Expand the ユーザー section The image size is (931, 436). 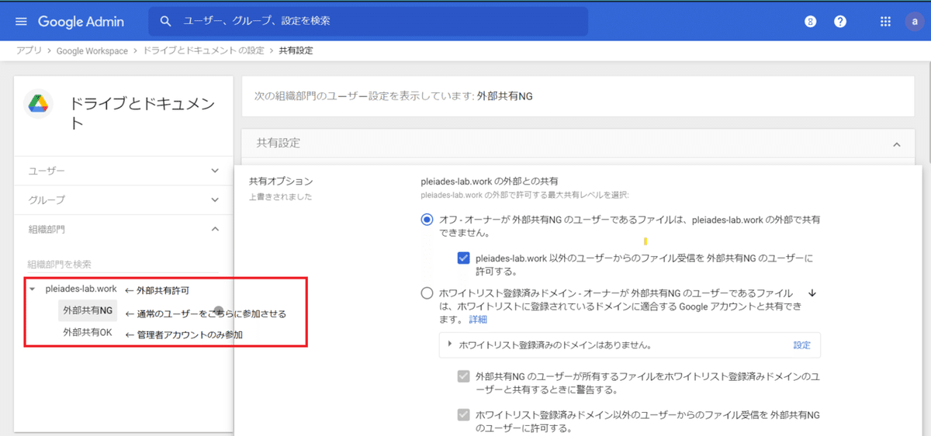(x=123, y=171)
